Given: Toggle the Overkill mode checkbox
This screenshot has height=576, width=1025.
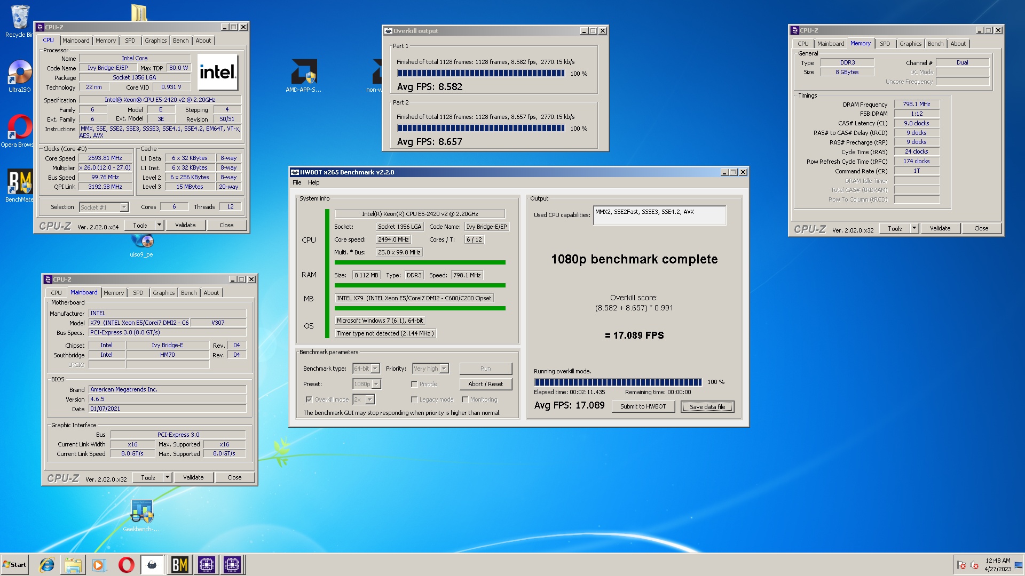Looking at the screenshot, I should (309, 399).
